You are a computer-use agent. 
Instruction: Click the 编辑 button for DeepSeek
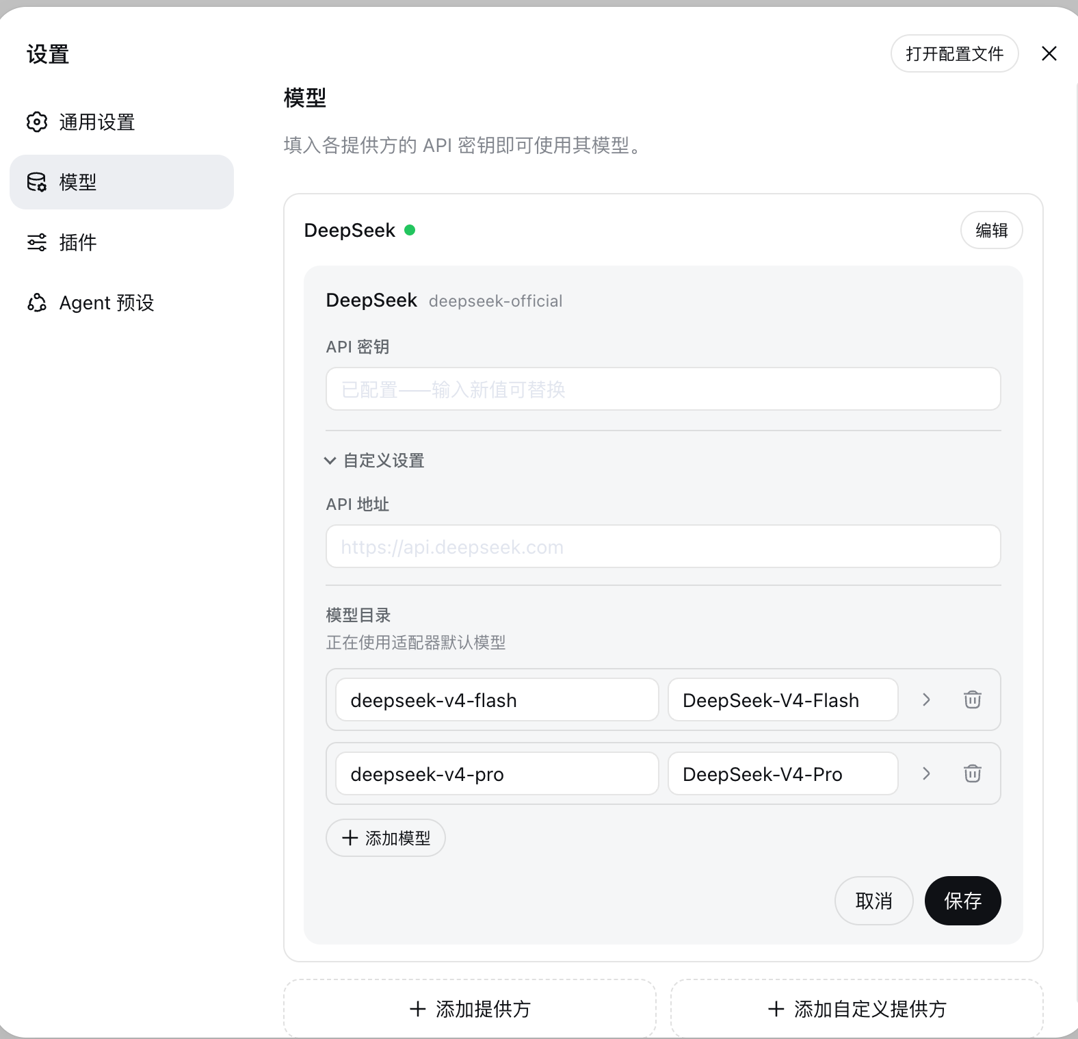pos(992,230)
